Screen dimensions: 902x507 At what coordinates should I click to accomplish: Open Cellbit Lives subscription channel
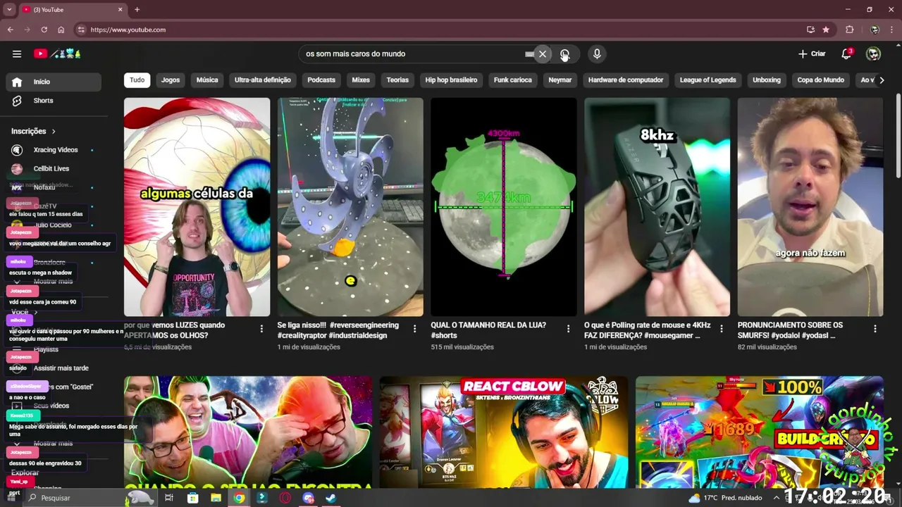click(x=54, y=169)
